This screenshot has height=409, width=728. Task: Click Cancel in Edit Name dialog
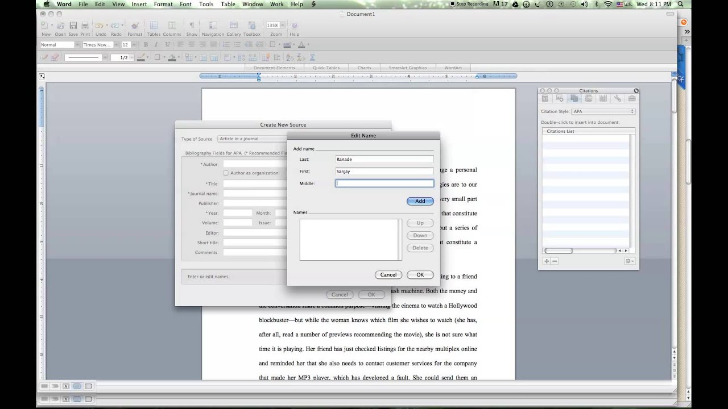(388, 274)
